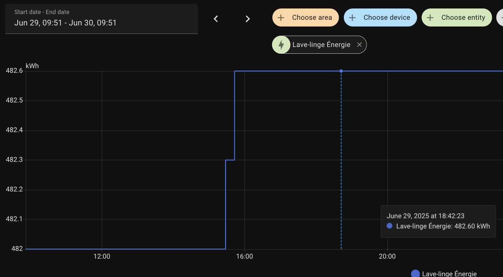The height and width of the screenshot is (277, 503).
Task: Click the cut-off plus chip at far right
Action: [500, 18]
